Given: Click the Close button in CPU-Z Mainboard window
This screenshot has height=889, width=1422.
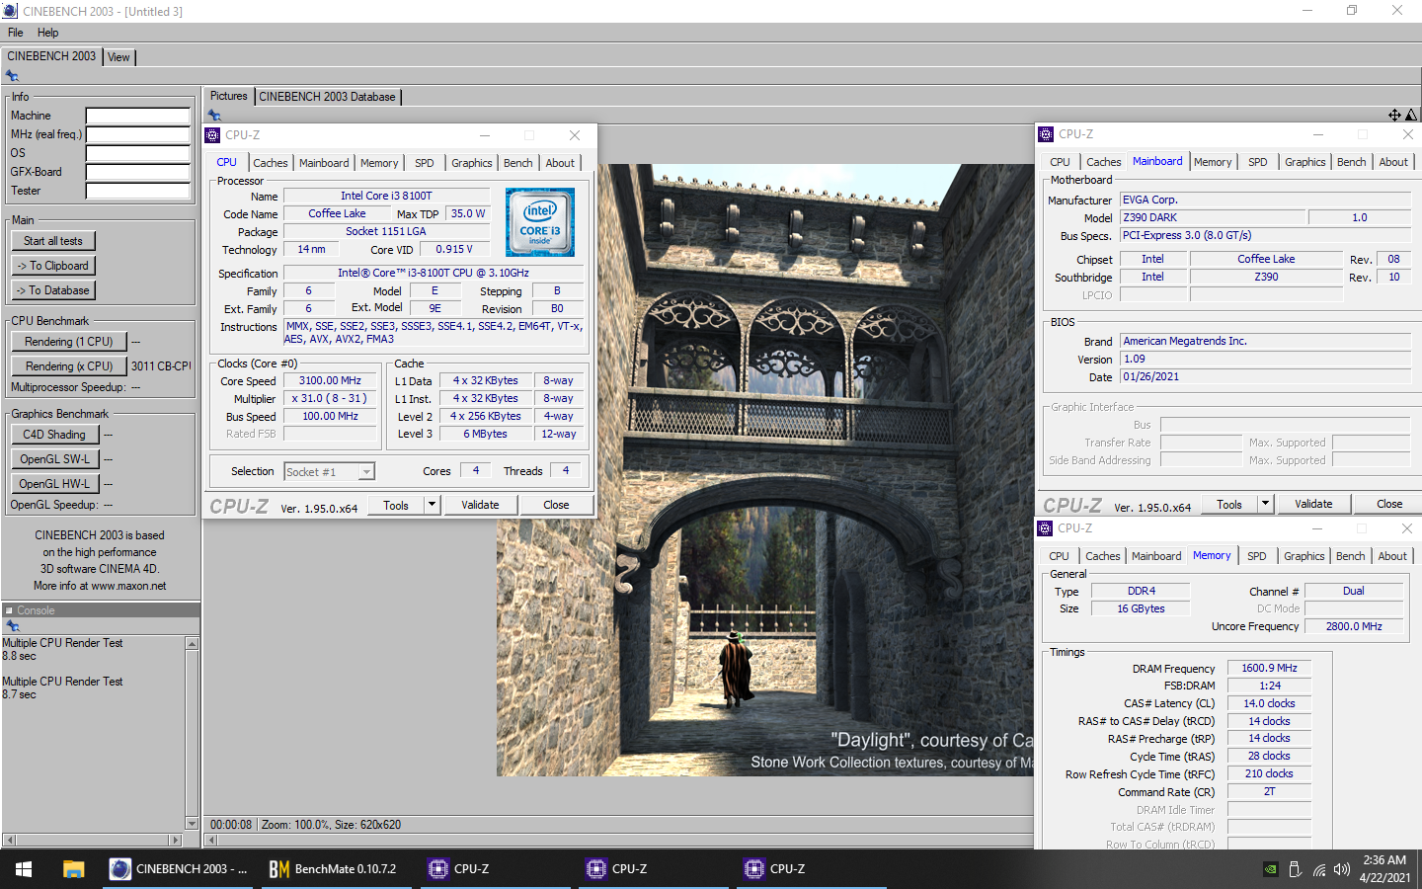Looking at the screenshot, I should [1389, 504].
